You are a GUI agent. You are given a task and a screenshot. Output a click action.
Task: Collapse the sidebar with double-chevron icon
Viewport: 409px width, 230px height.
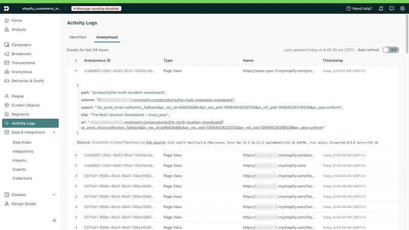point(54,220)
